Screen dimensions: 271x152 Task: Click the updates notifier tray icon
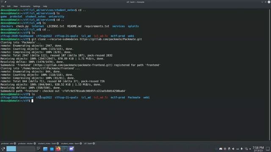(225, 149)
